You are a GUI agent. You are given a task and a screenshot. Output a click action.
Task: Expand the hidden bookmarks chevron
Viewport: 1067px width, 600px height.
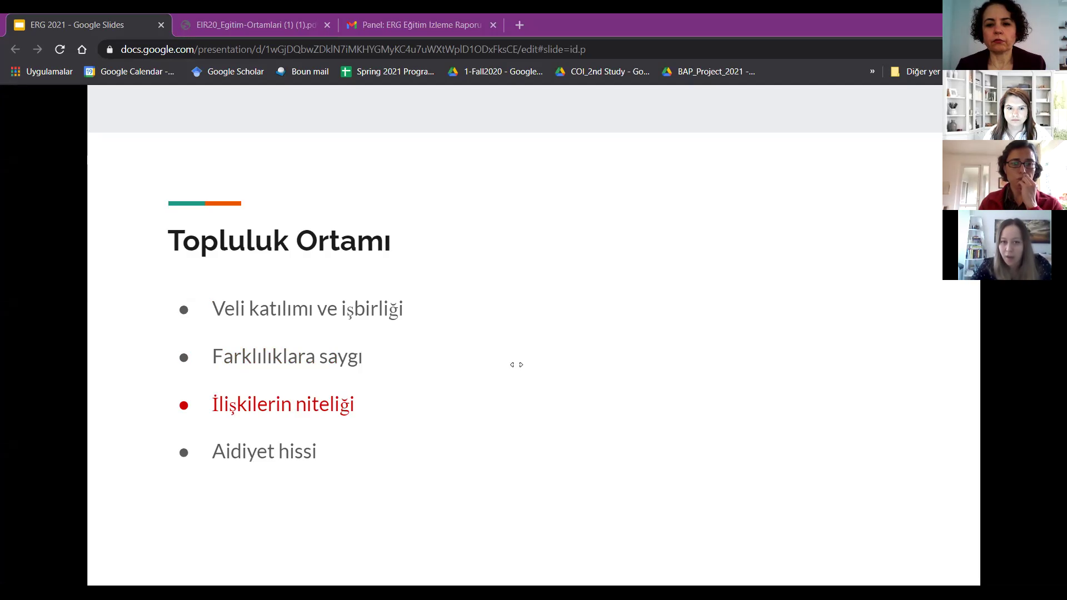pos(872,71)
